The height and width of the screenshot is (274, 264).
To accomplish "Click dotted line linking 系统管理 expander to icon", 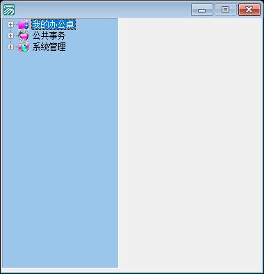I will point(16,47).
